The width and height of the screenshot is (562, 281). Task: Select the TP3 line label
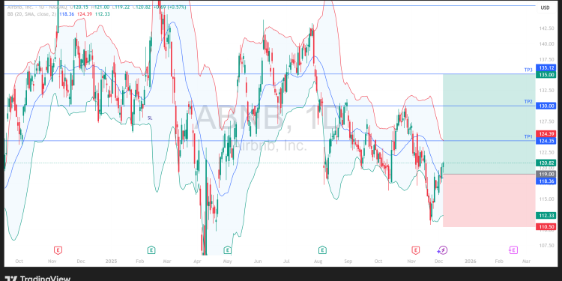point(528,70)
